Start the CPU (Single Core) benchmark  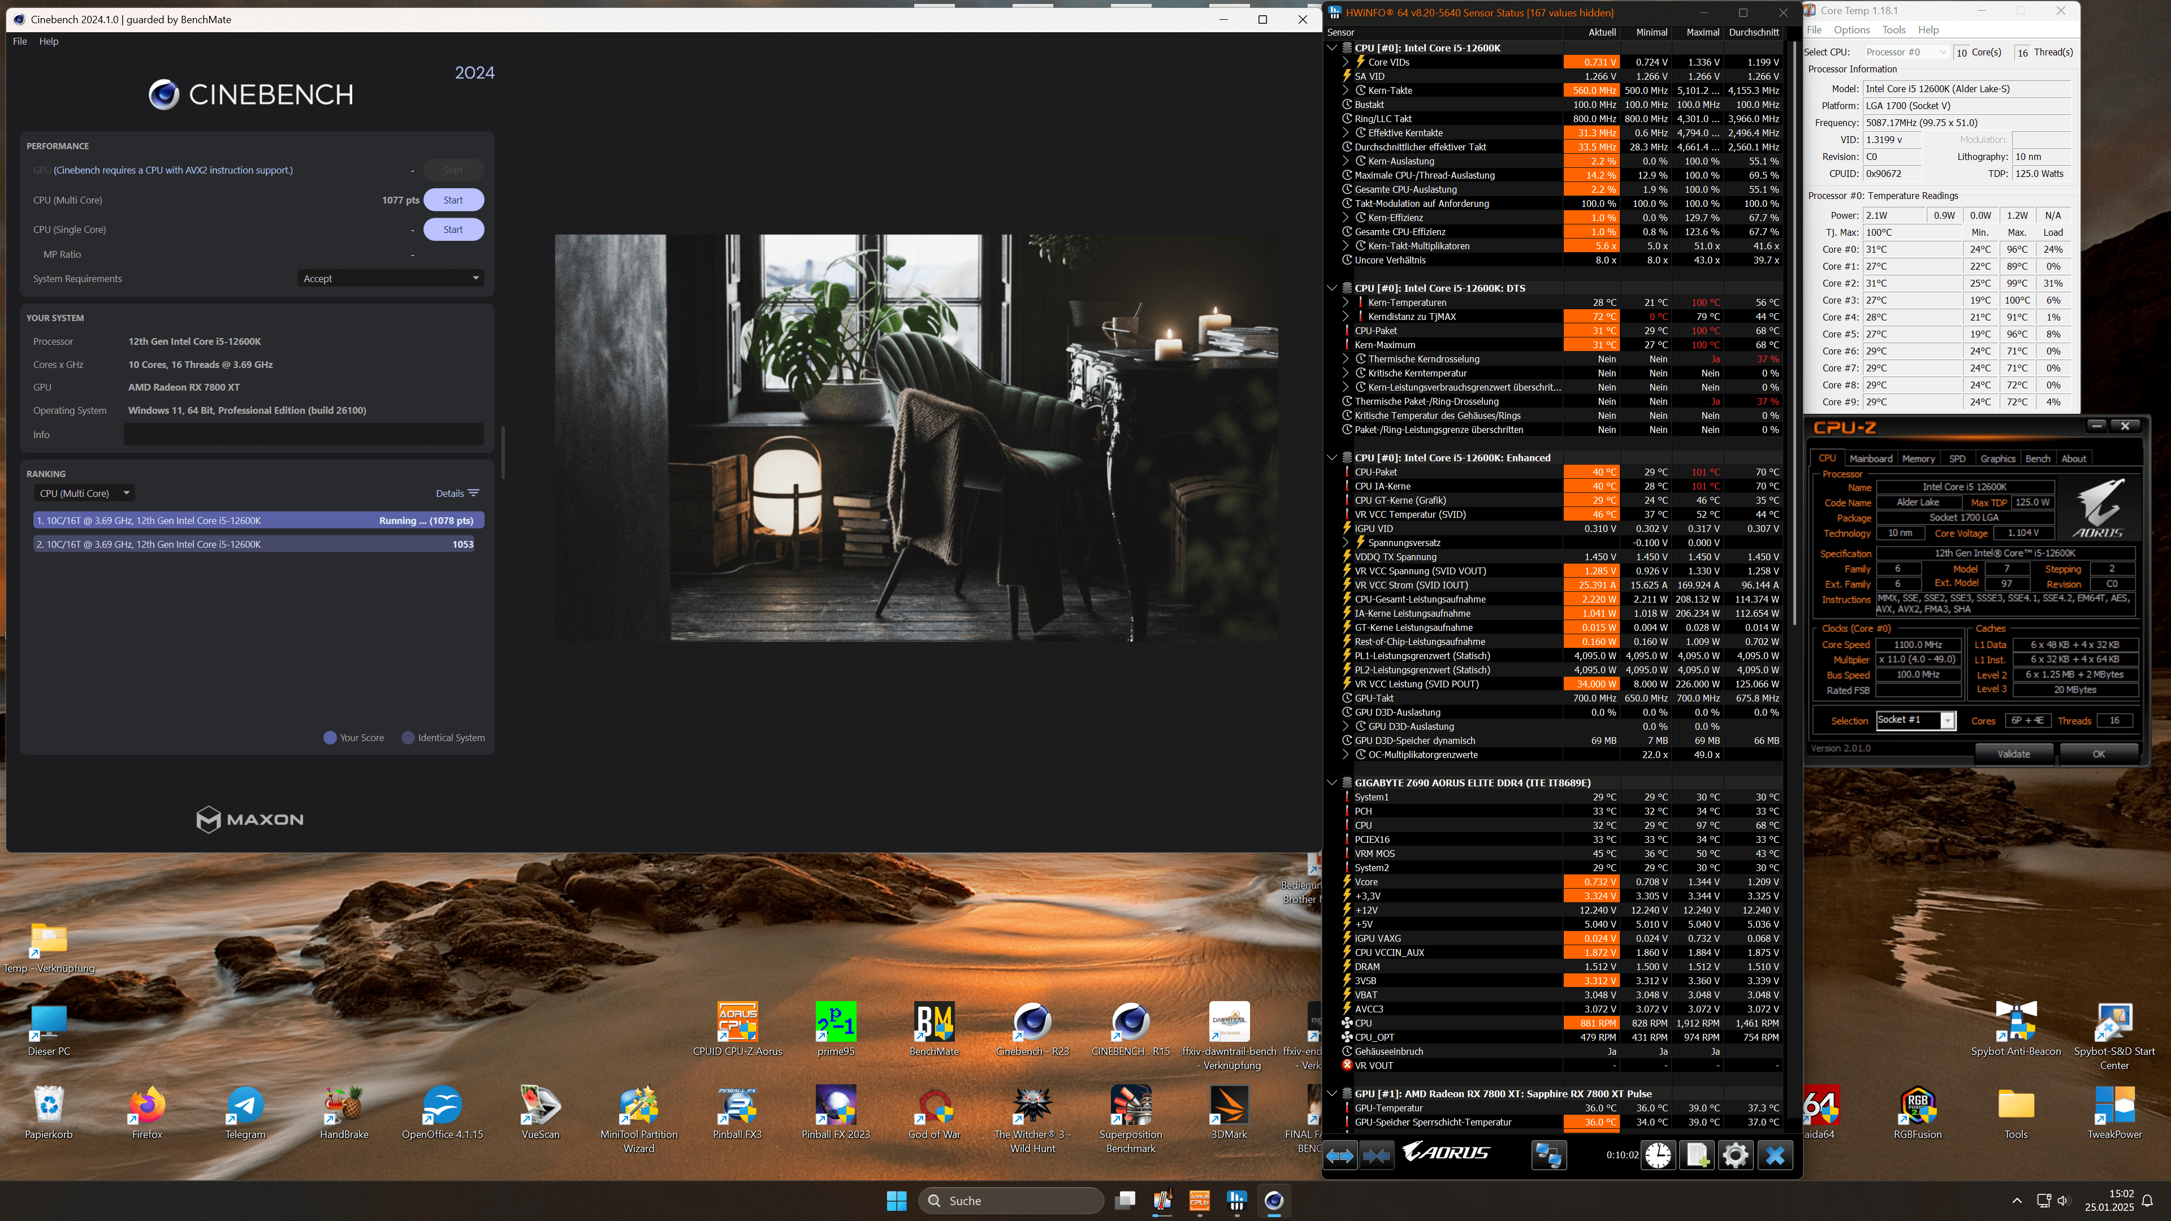pyautogui.click(x=453, y=229)
